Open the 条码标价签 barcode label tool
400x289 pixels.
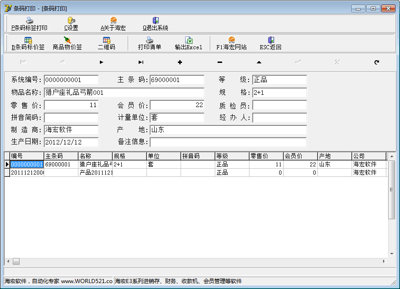point(28,40)
